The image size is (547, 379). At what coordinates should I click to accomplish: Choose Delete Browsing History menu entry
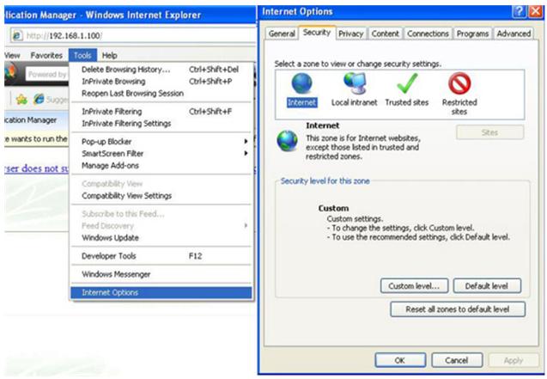pos(161,70)
